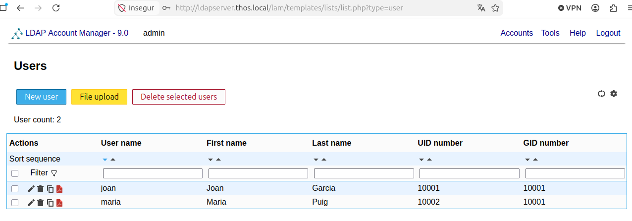This screenshot has height=221, width=632.
Task: Click the File upload button
Action: pos(99,97)
